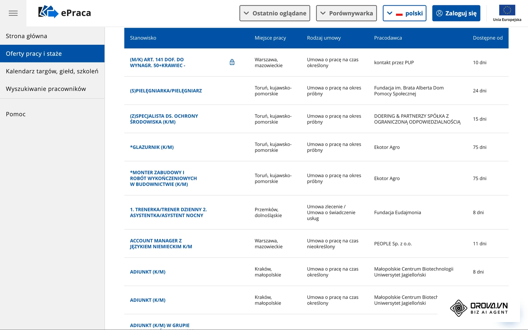Click the European Union flag icon
The width and height of the screenshot is (528, 330).
(507, 10)
